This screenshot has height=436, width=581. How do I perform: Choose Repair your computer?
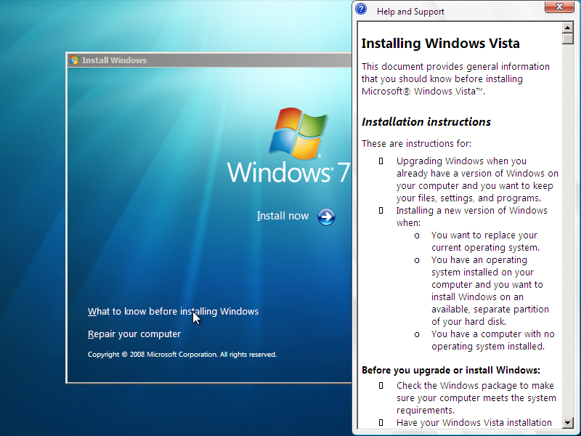click(134, 334)
